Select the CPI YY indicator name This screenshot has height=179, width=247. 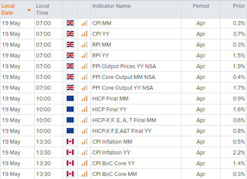pyautogui.click(x=101, y=34)
